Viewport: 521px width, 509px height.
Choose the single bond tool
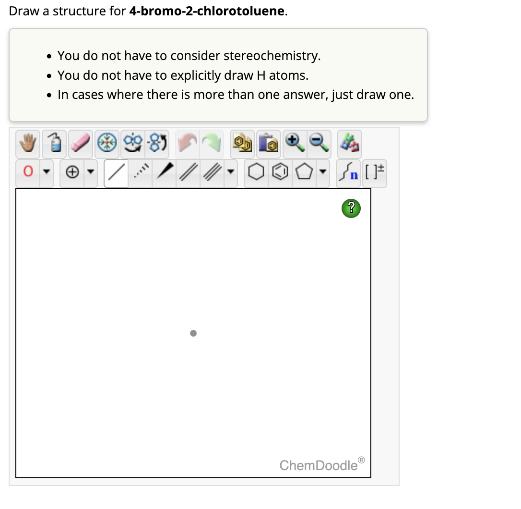(116, 173)
